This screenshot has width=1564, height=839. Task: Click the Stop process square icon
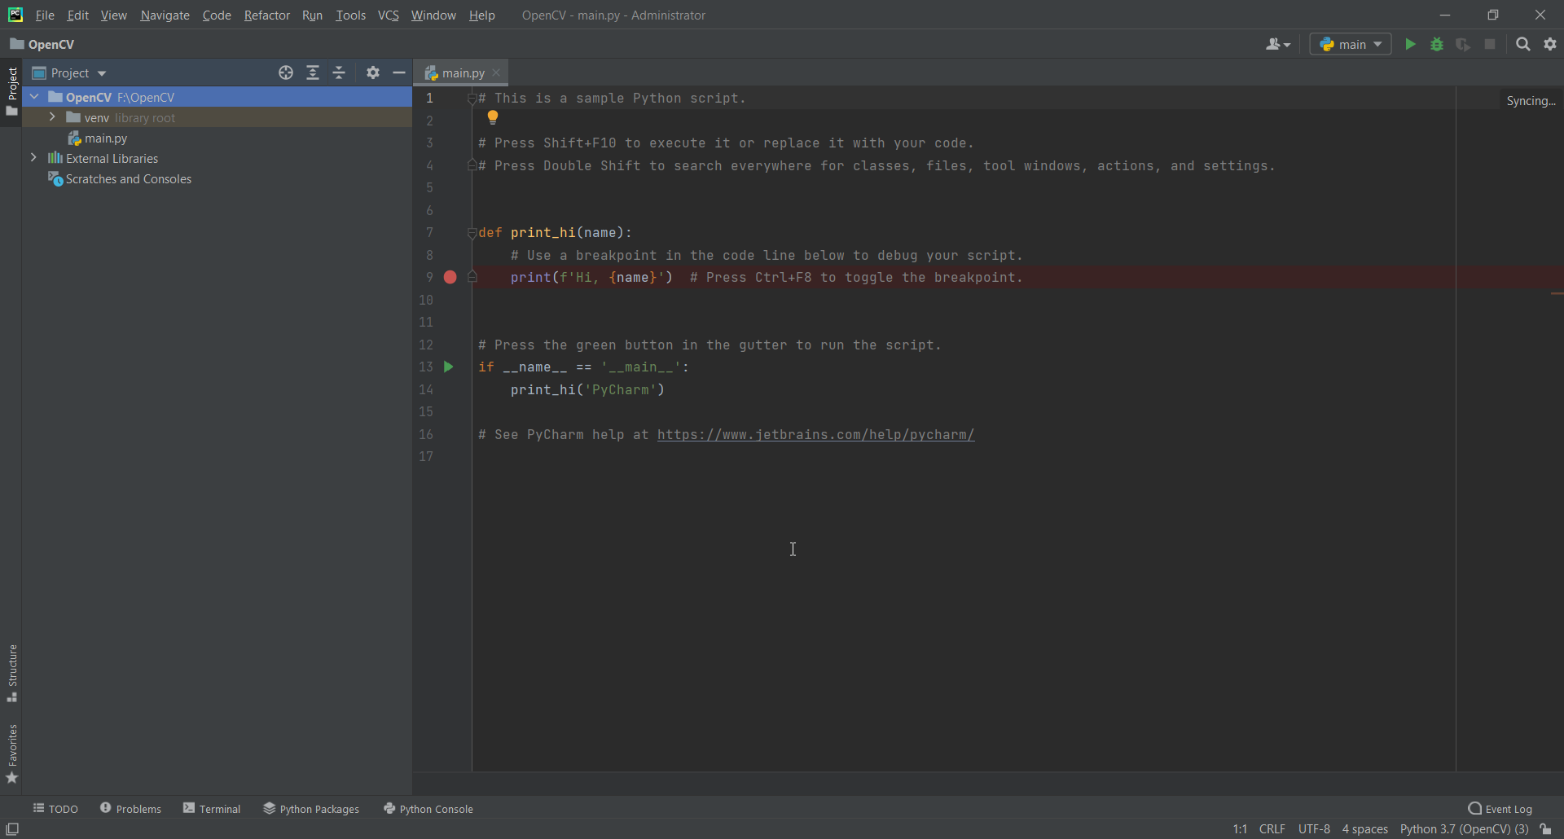point(1490,45)
